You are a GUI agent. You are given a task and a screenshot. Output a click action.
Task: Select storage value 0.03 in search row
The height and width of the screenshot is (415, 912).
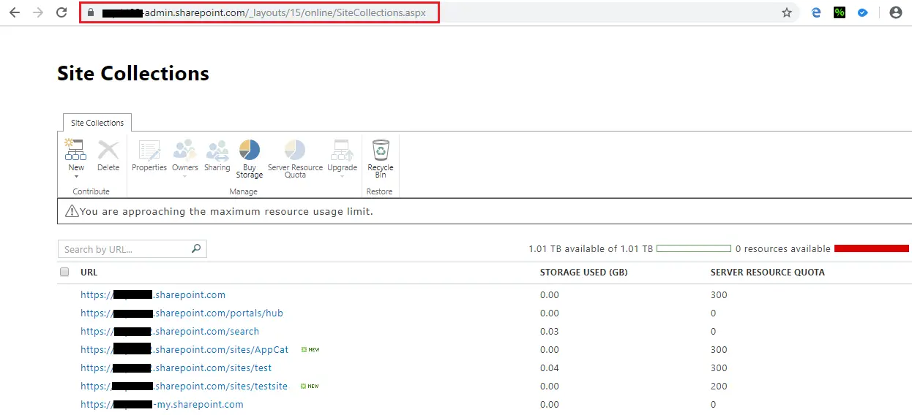click(550, 331)
